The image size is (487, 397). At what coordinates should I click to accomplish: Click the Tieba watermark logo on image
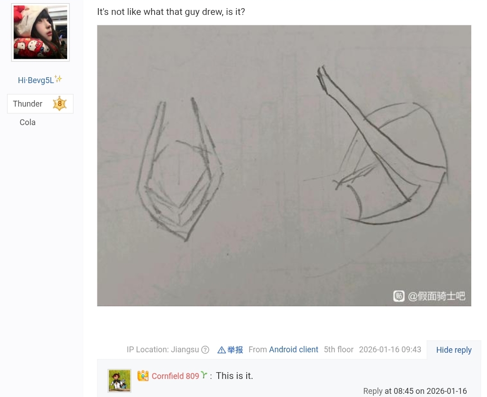coord(399,296)
